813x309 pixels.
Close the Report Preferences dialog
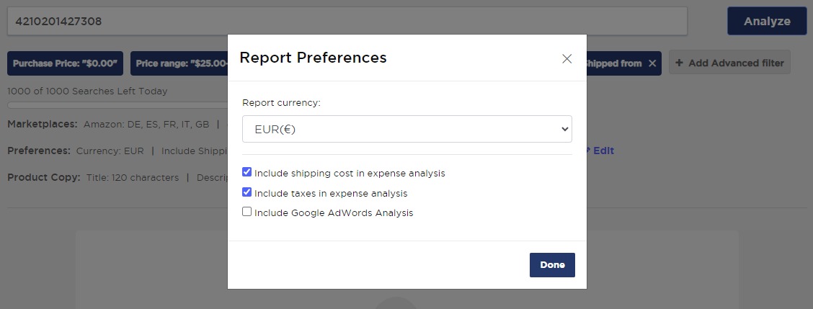[567, 59]
